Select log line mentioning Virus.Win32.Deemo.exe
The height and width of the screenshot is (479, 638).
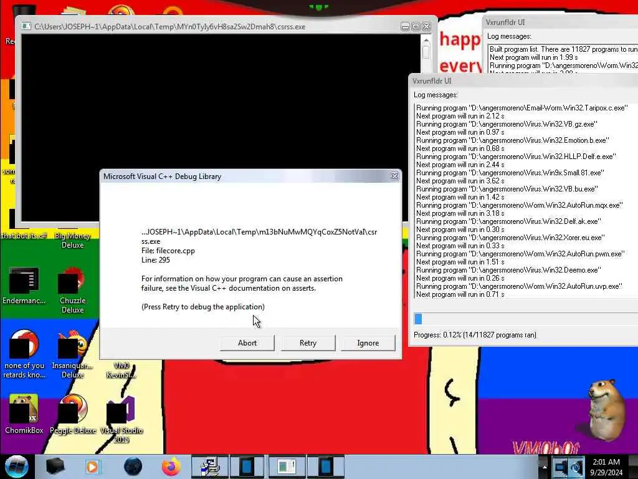coord(508,270)
